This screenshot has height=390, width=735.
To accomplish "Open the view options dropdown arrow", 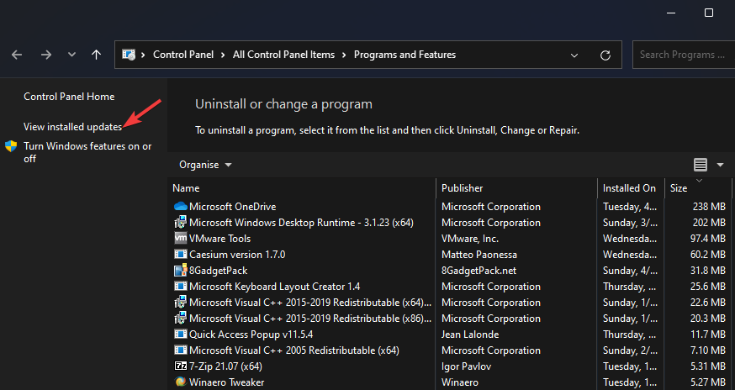I will tap(720, 165).
